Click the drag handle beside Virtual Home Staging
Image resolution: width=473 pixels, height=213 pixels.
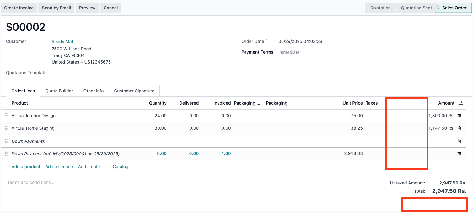point(6,128)
